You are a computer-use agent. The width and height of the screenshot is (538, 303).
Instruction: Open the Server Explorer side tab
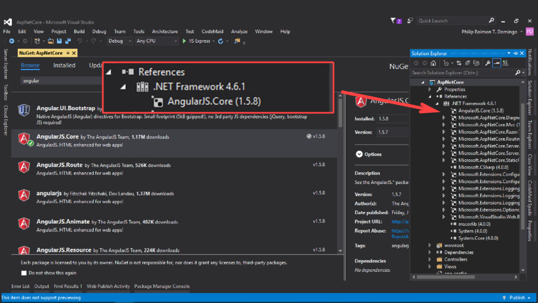(x=5, y=64)
